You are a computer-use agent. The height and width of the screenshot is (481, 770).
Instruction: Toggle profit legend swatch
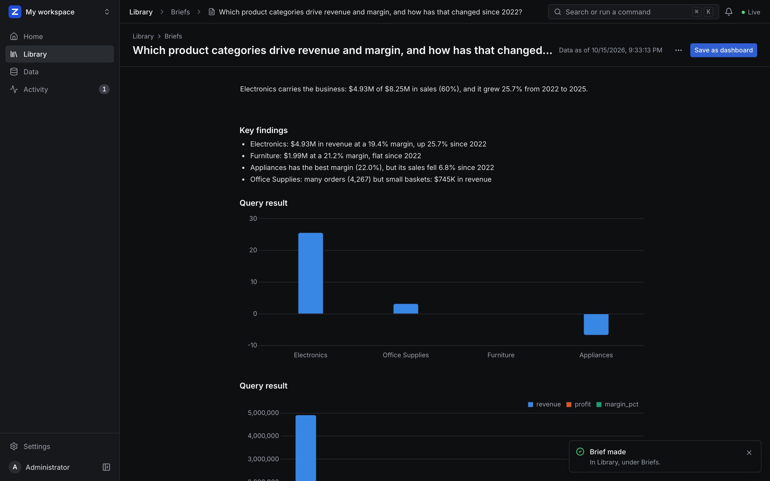[569, 404]
